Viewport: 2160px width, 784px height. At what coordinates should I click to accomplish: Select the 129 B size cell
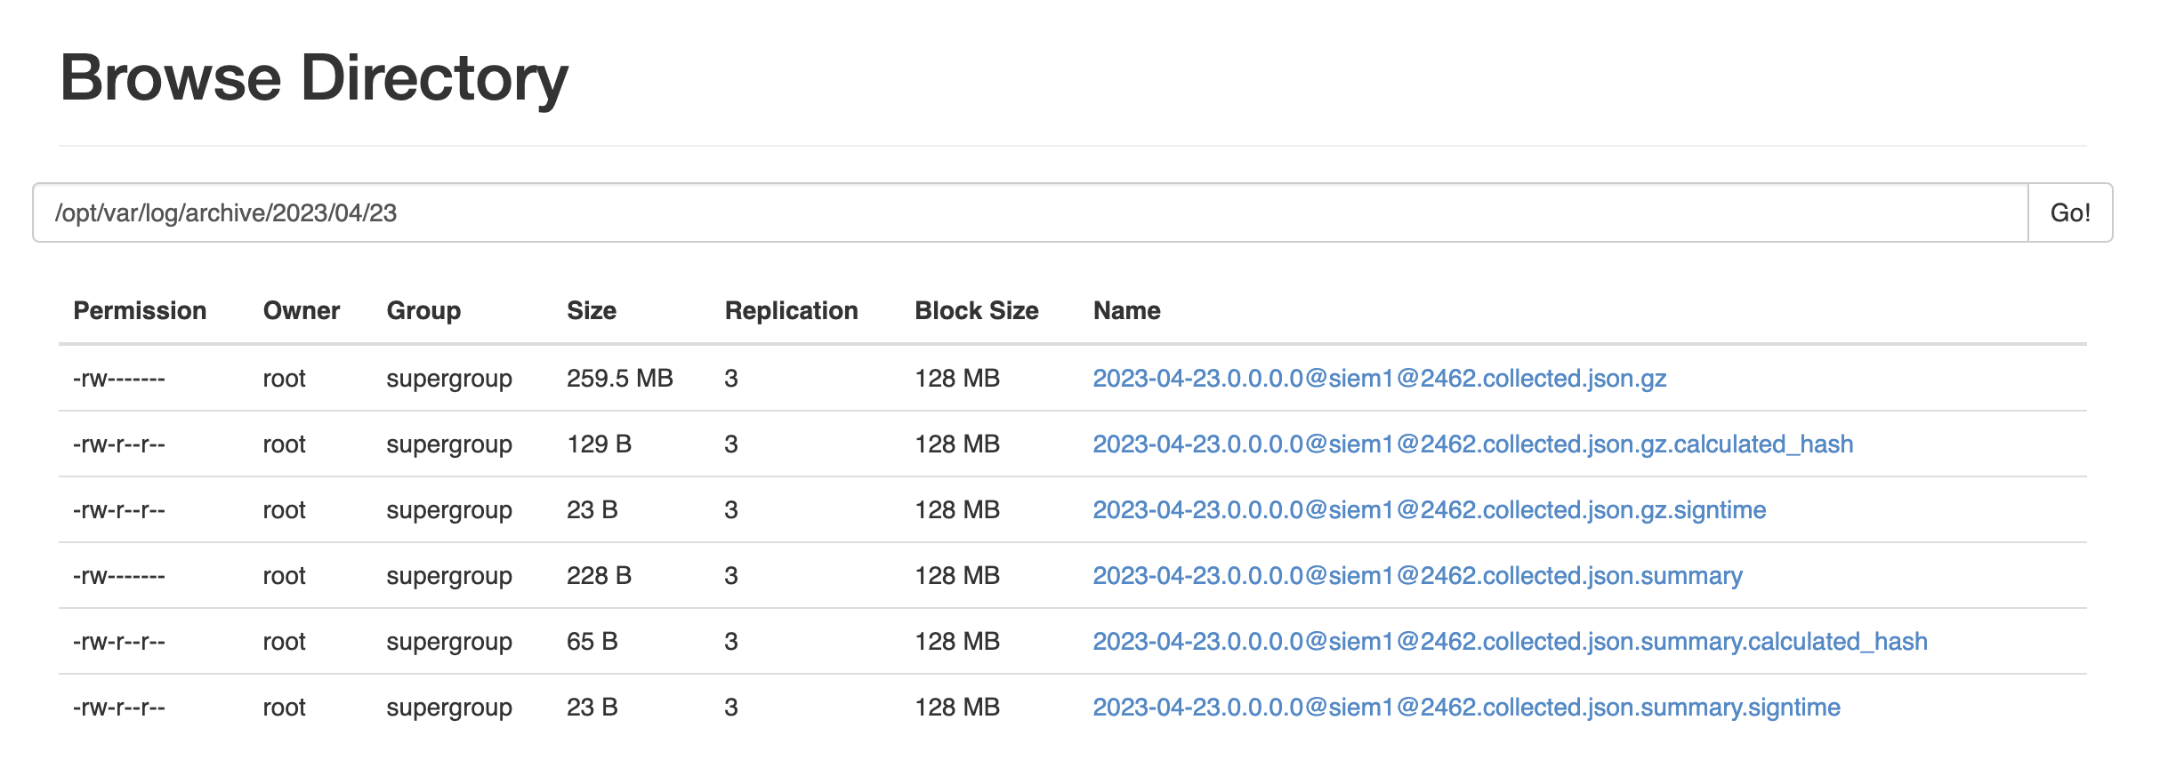point(599,444)
